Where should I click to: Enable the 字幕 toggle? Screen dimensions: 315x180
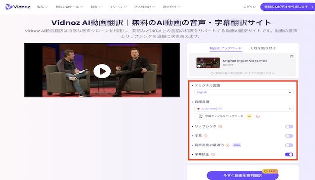[x=289, y=136]
